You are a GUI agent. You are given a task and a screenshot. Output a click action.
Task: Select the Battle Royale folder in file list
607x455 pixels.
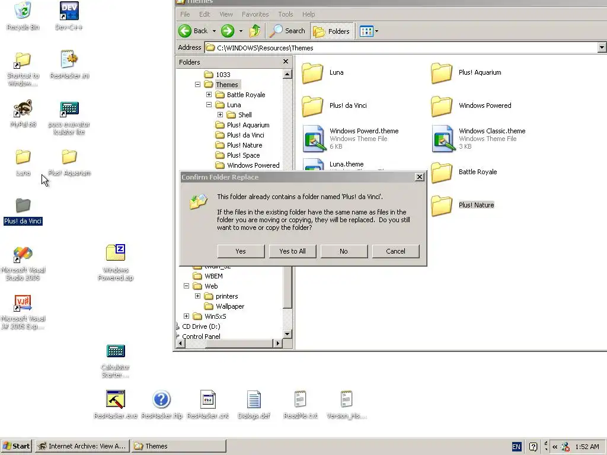[465, 172]
